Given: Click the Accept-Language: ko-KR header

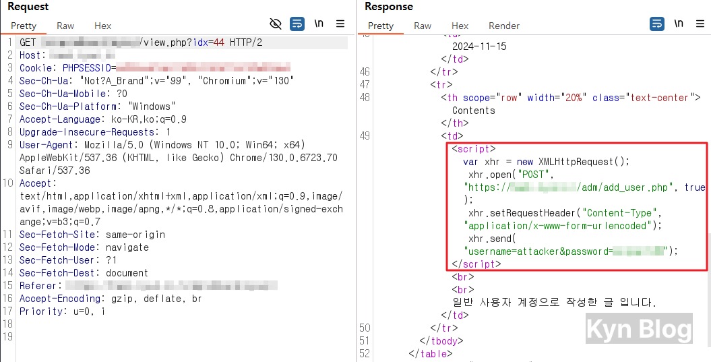Looking at the screenshot, I should click(x=103, y=119).
